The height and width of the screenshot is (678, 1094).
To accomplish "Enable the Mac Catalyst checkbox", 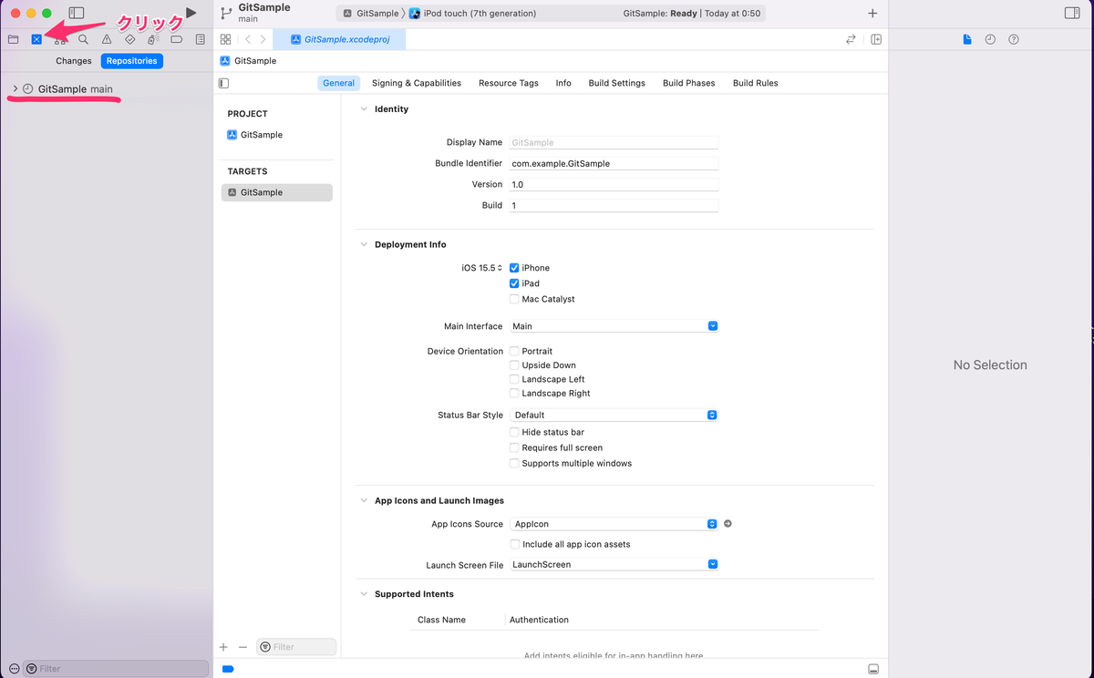I will pyautogui.click(x=514, y=299).
